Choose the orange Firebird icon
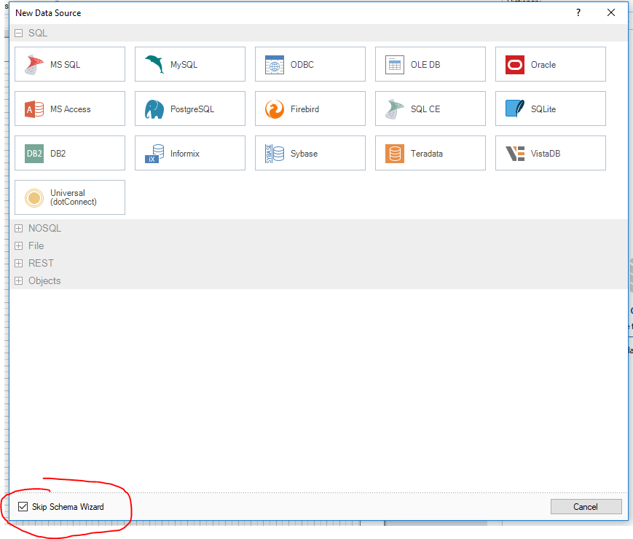The height and width of the screenshot is (539, 633). [275, 109]
